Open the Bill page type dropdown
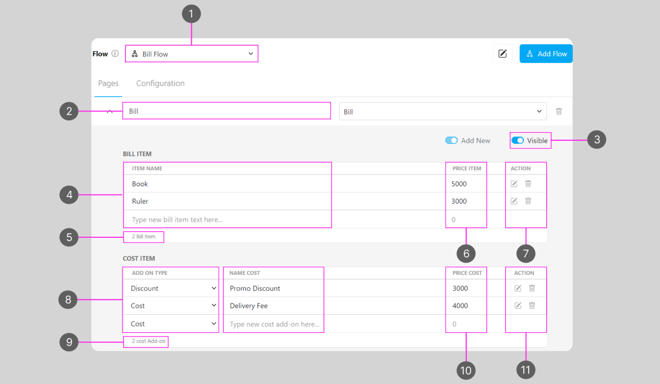Viewport: 660px width, 384px height. (442, 112)
